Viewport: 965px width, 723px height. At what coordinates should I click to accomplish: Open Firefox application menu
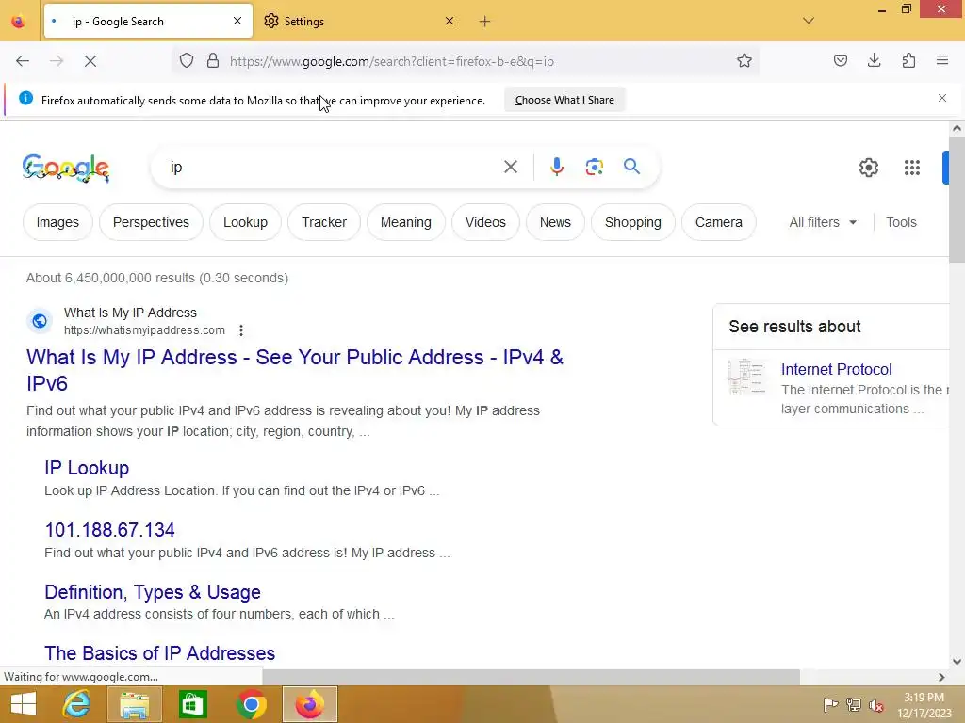pyautogui.click(x=942, y=60)
